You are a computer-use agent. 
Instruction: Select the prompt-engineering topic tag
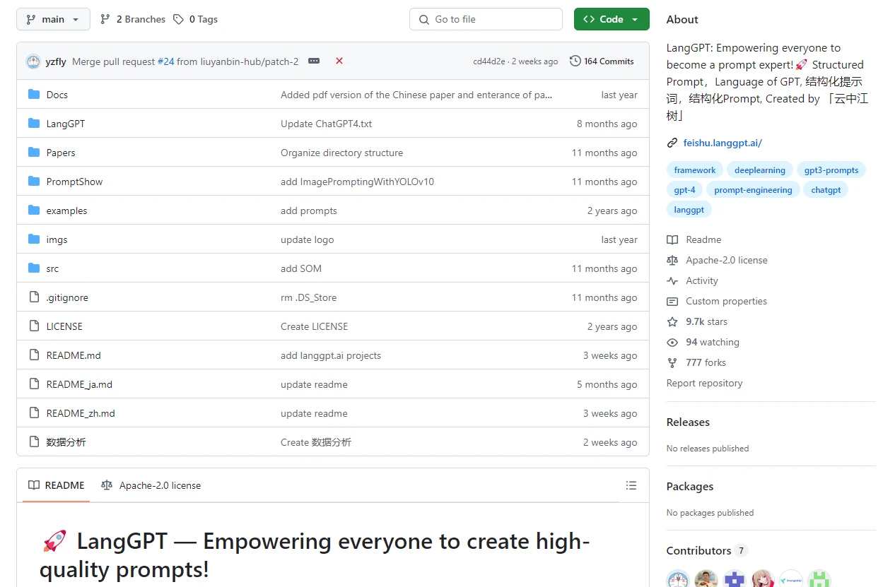pyautogui.click(x=753, y=190)
